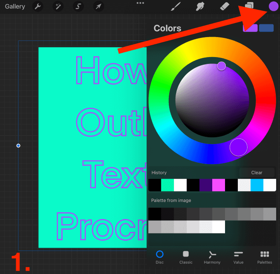Choose pure black in Palette from image
This screenshot has width=280, height=274.
point(155,214)
